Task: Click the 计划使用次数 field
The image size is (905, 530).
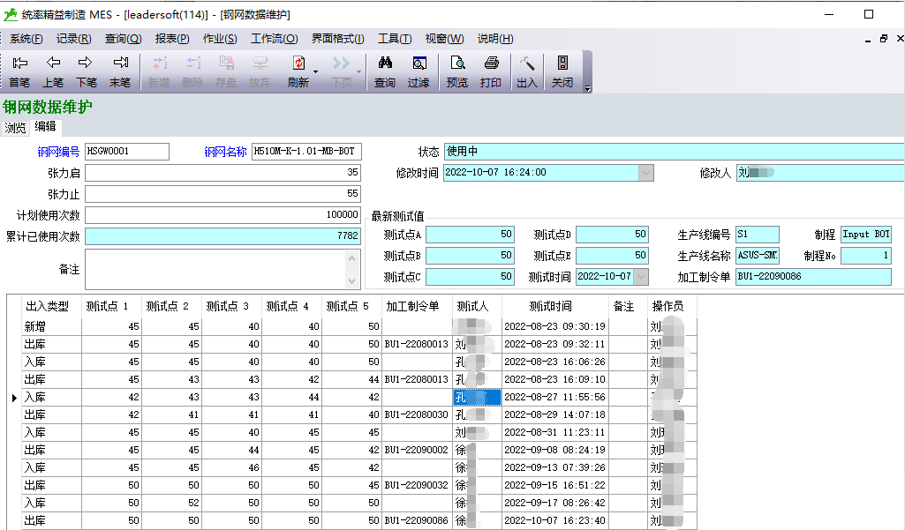Action: point(222,215)
